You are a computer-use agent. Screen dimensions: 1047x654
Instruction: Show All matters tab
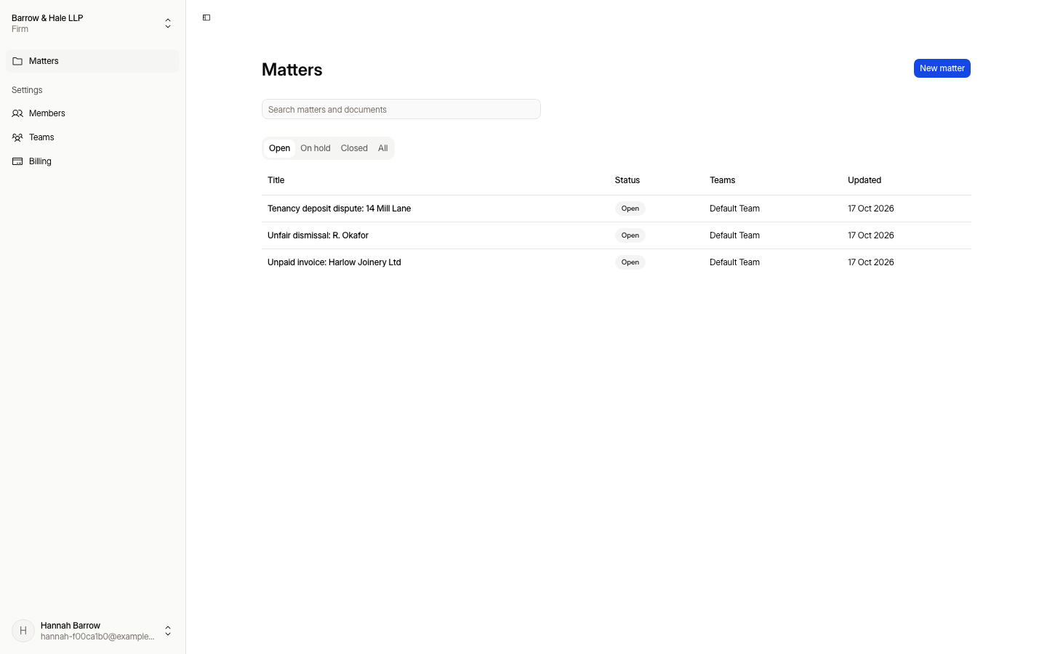[383, 148]
